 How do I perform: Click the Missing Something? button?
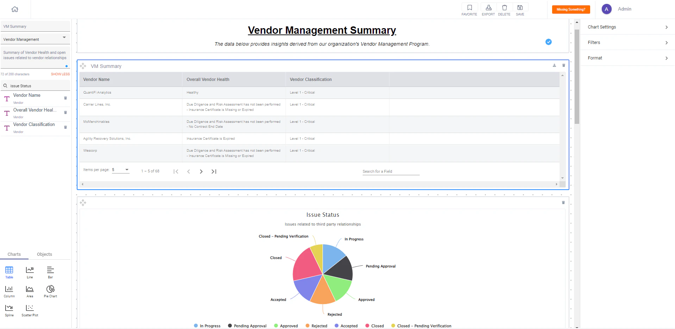click(570, 10)
